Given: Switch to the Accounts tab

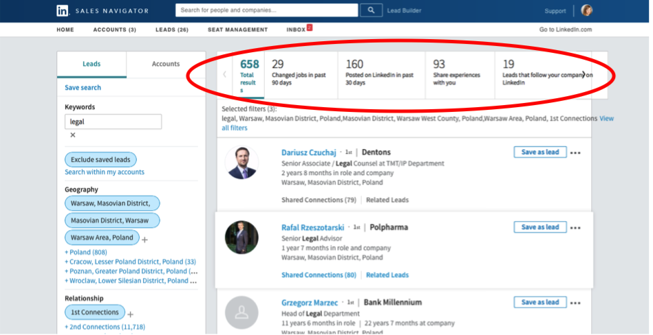Looking at the screenshot, I should (166, 64).
